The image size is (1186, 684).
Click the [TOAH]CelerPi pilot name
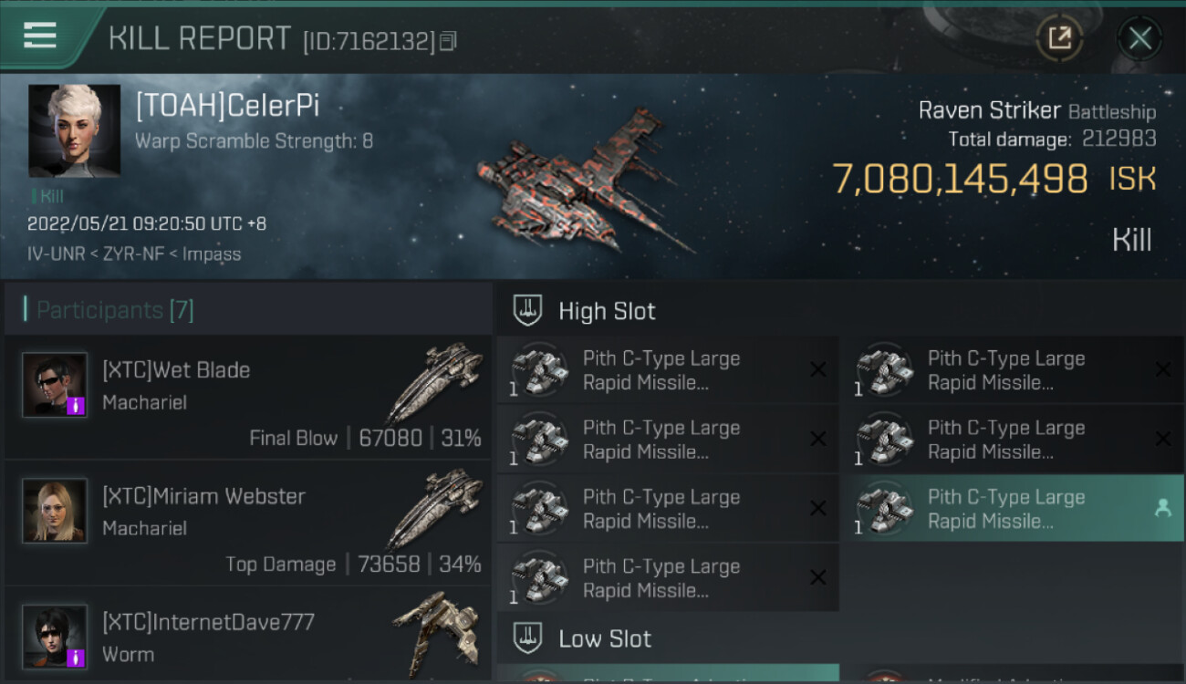228,106
